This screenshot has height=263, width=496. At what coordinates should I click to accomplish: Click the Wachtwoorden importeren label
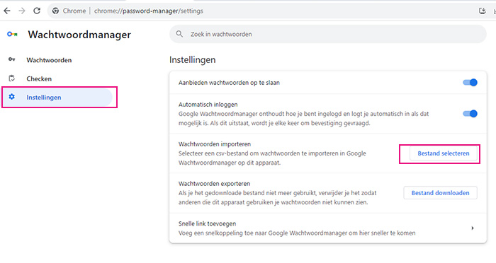pos(215,144)
